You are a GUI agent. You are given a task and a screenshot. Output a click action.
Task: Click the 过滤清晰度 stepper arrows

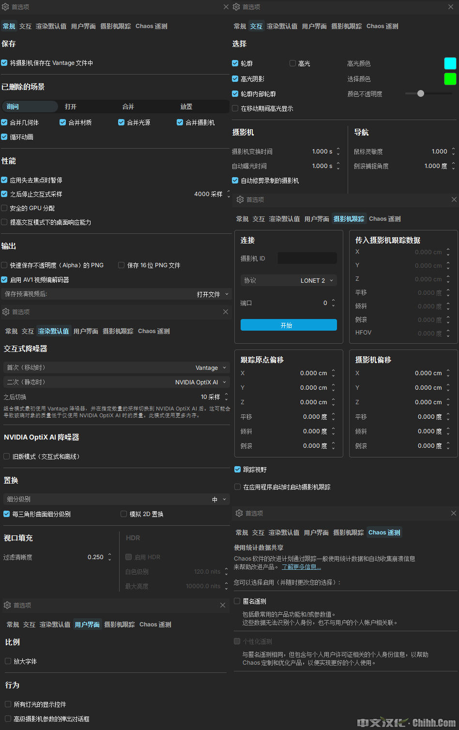(109, 557)
